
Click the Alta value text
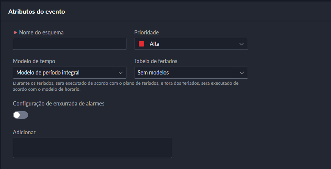(x=154, y=44)
